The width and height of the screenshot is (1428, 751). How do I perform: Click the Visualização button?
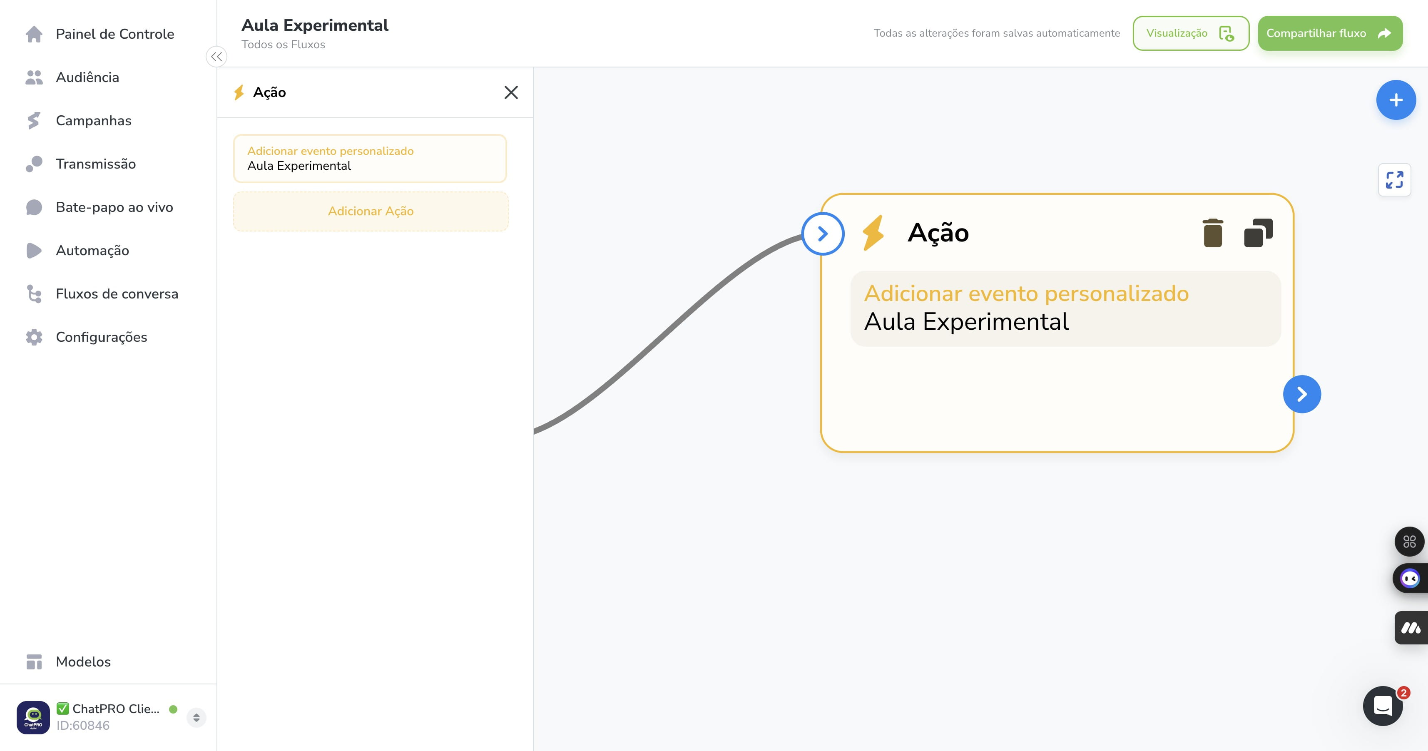click(1191, 33)
